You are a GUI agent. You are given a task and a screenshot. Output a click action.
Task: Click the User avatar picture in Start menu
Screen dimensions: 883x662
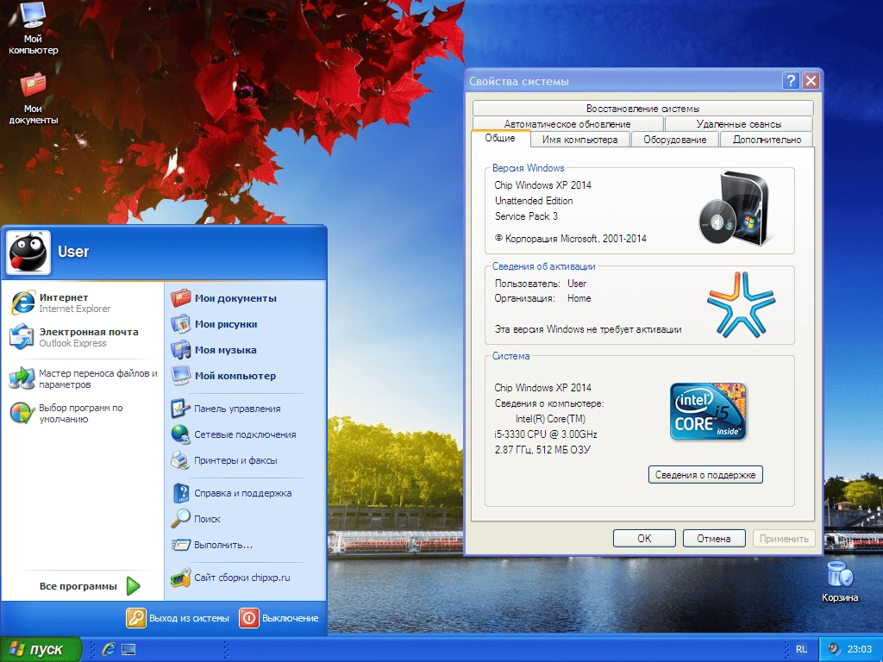(28, 253)
